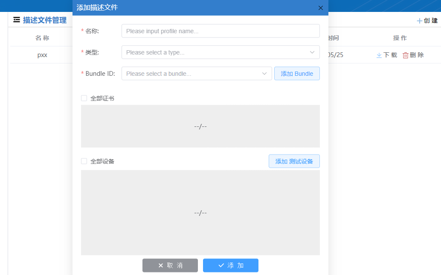Confirm with the 添加 button

230,265
